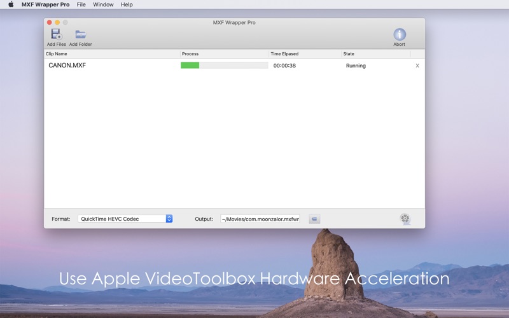Click the Time Elpased column header

305,54
